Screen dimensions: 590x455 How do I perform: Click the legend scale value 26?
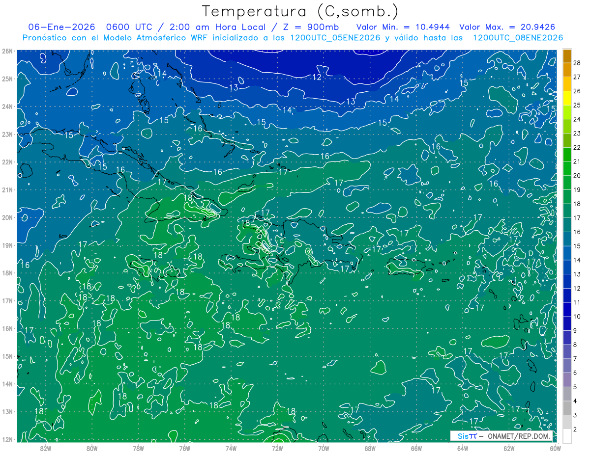[x=577, y=91]
